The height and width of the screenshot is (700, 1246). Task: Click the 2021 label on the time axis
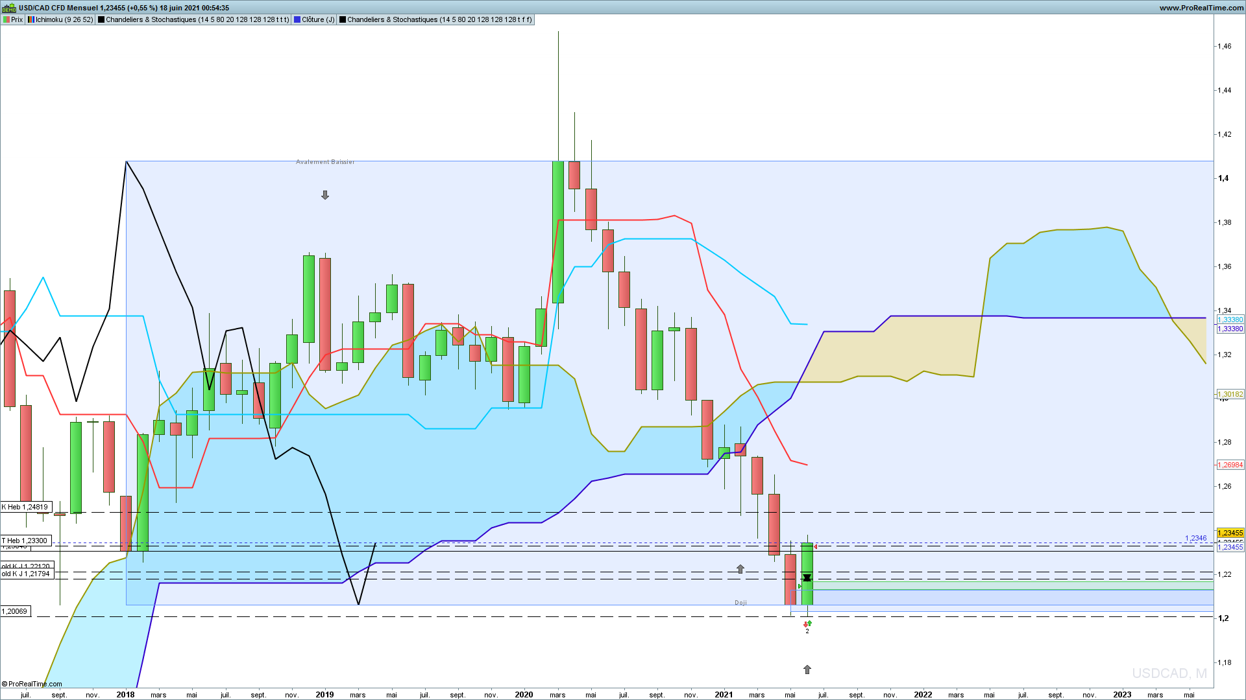(x=724, y=695)
